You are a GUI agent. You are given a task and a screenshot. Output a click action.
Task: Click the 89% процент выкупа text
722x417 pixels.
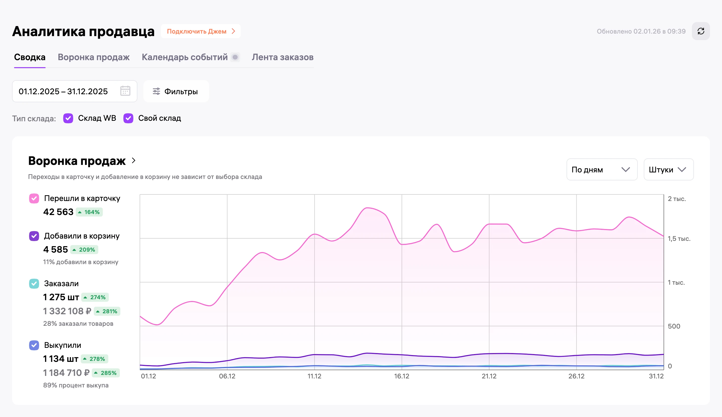(x=76, y=385)
